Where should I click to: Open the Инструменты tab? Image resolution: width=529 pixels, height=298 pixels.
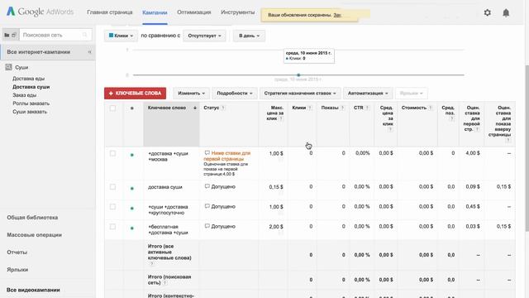237,12
